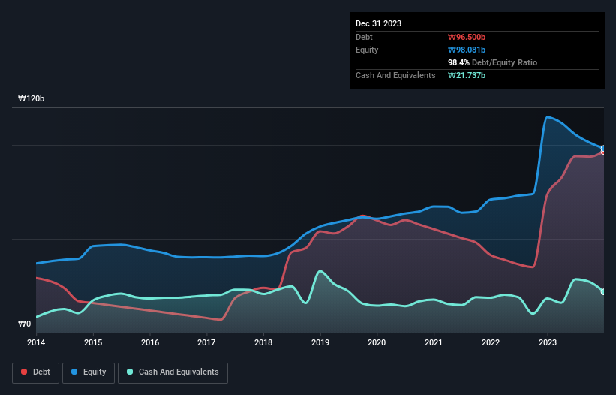Toggle the Equity series legend button
This screenshot has width=616, height=395.
coord(89,372)
